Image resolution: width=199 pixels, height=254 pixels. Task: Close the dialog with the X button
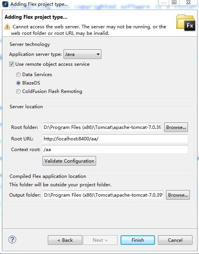(188, 3)
